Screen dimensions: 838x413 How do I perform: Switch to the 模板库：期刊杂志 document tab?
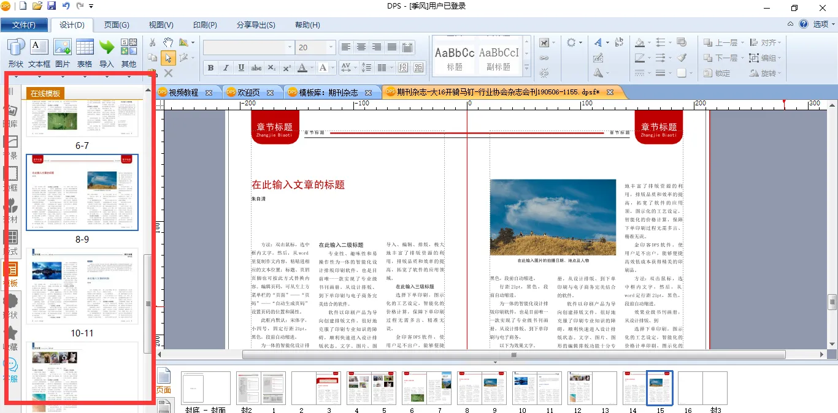click(328, 93)
